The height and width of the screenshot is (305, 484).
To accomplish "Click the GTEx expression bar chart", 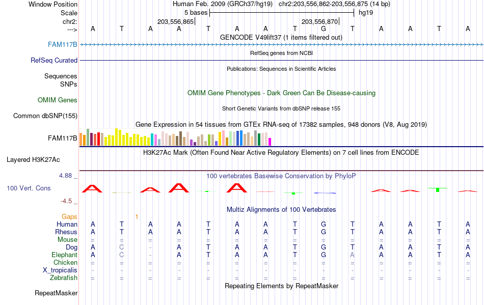I will 175,137.
